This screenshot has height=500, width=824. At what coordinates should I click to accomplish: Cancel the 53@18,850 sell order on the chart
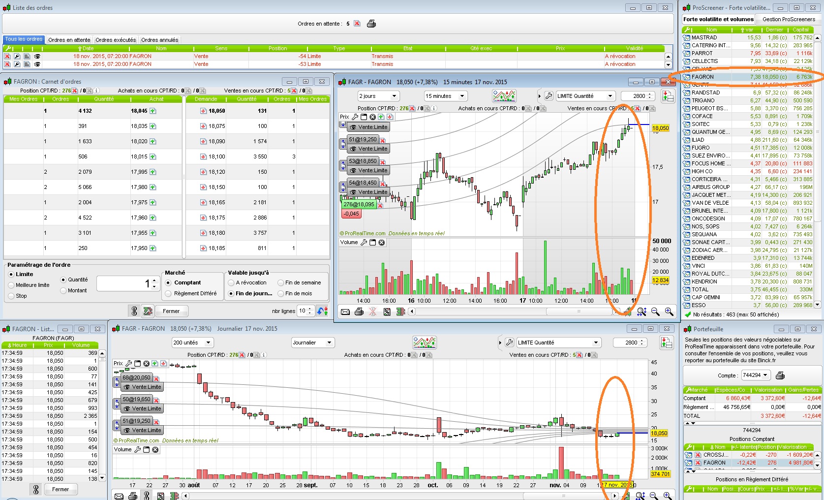382,162
